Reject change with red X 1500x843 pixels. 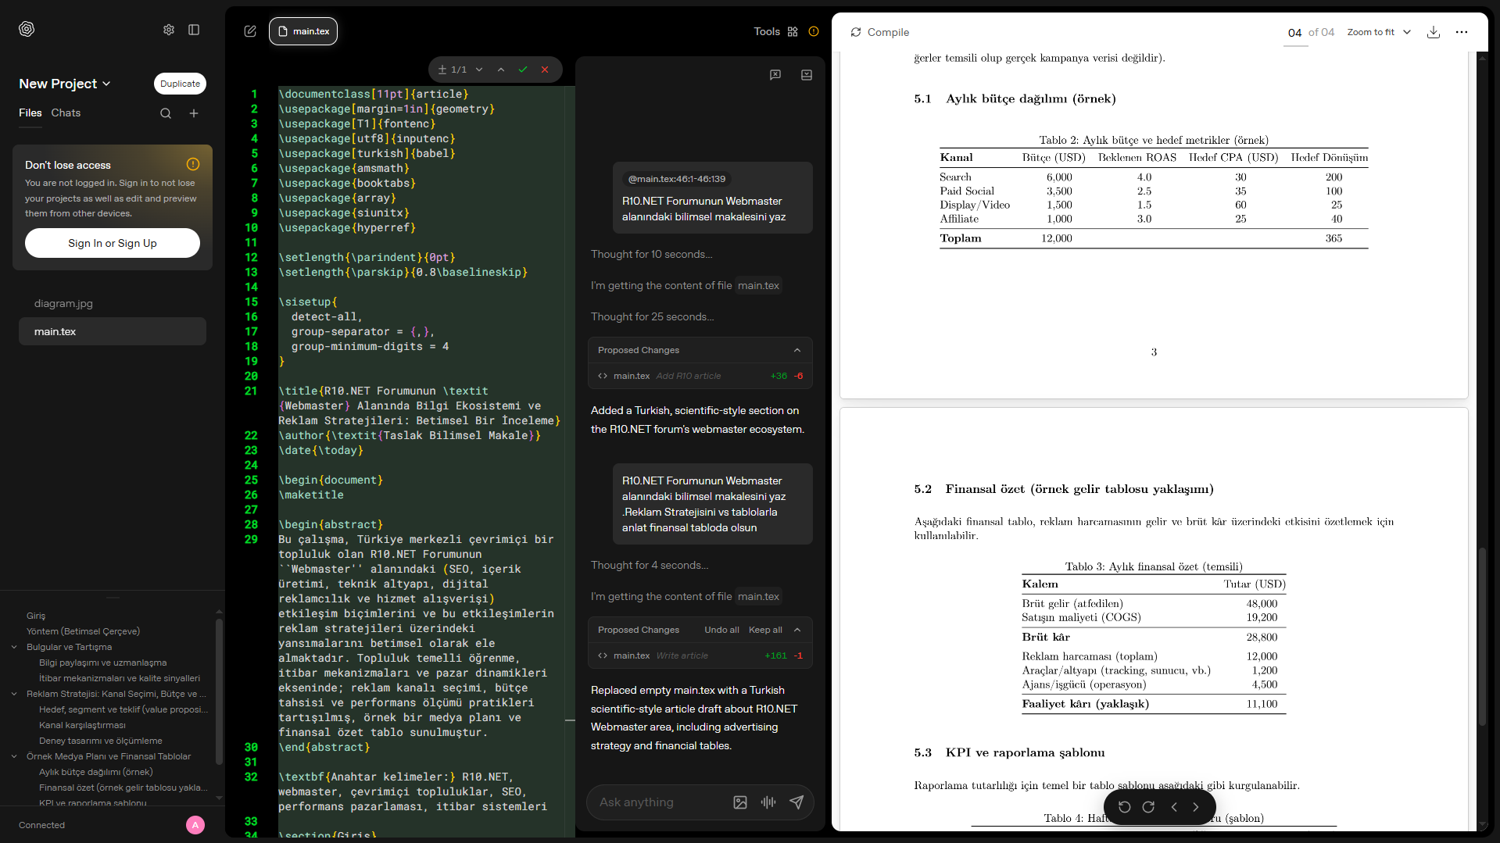point(545,70)
